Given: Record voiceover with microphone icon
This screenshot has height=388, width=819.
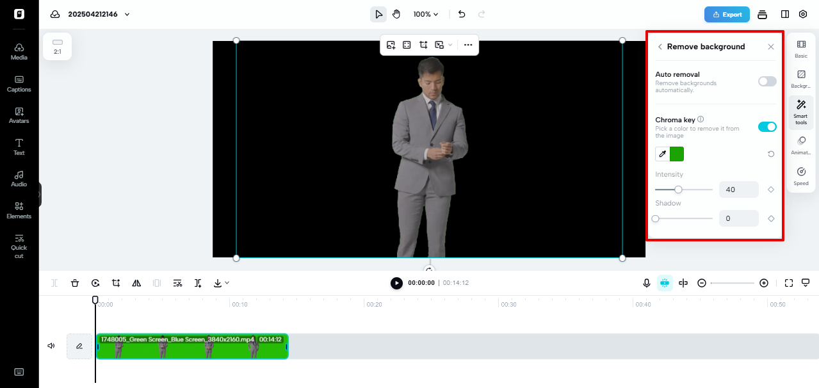Looking at the screenshot, I should click(647, 283).
